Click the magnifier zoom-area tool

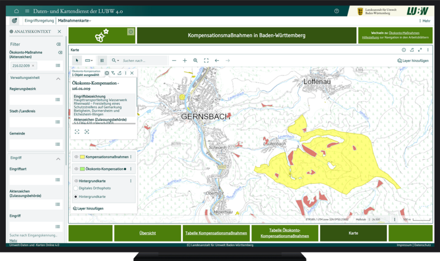[195, 60]
